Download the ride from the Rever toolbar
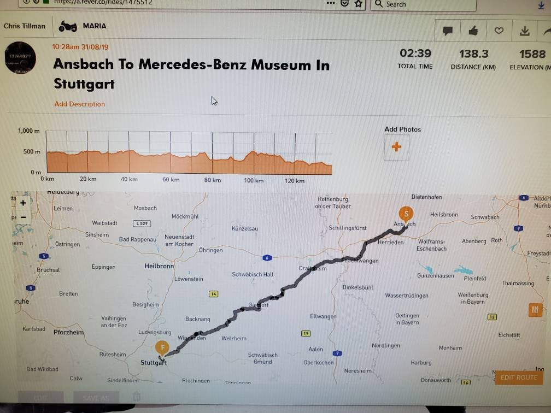Screen dimensions: 551x413 (x=524, y=31)
